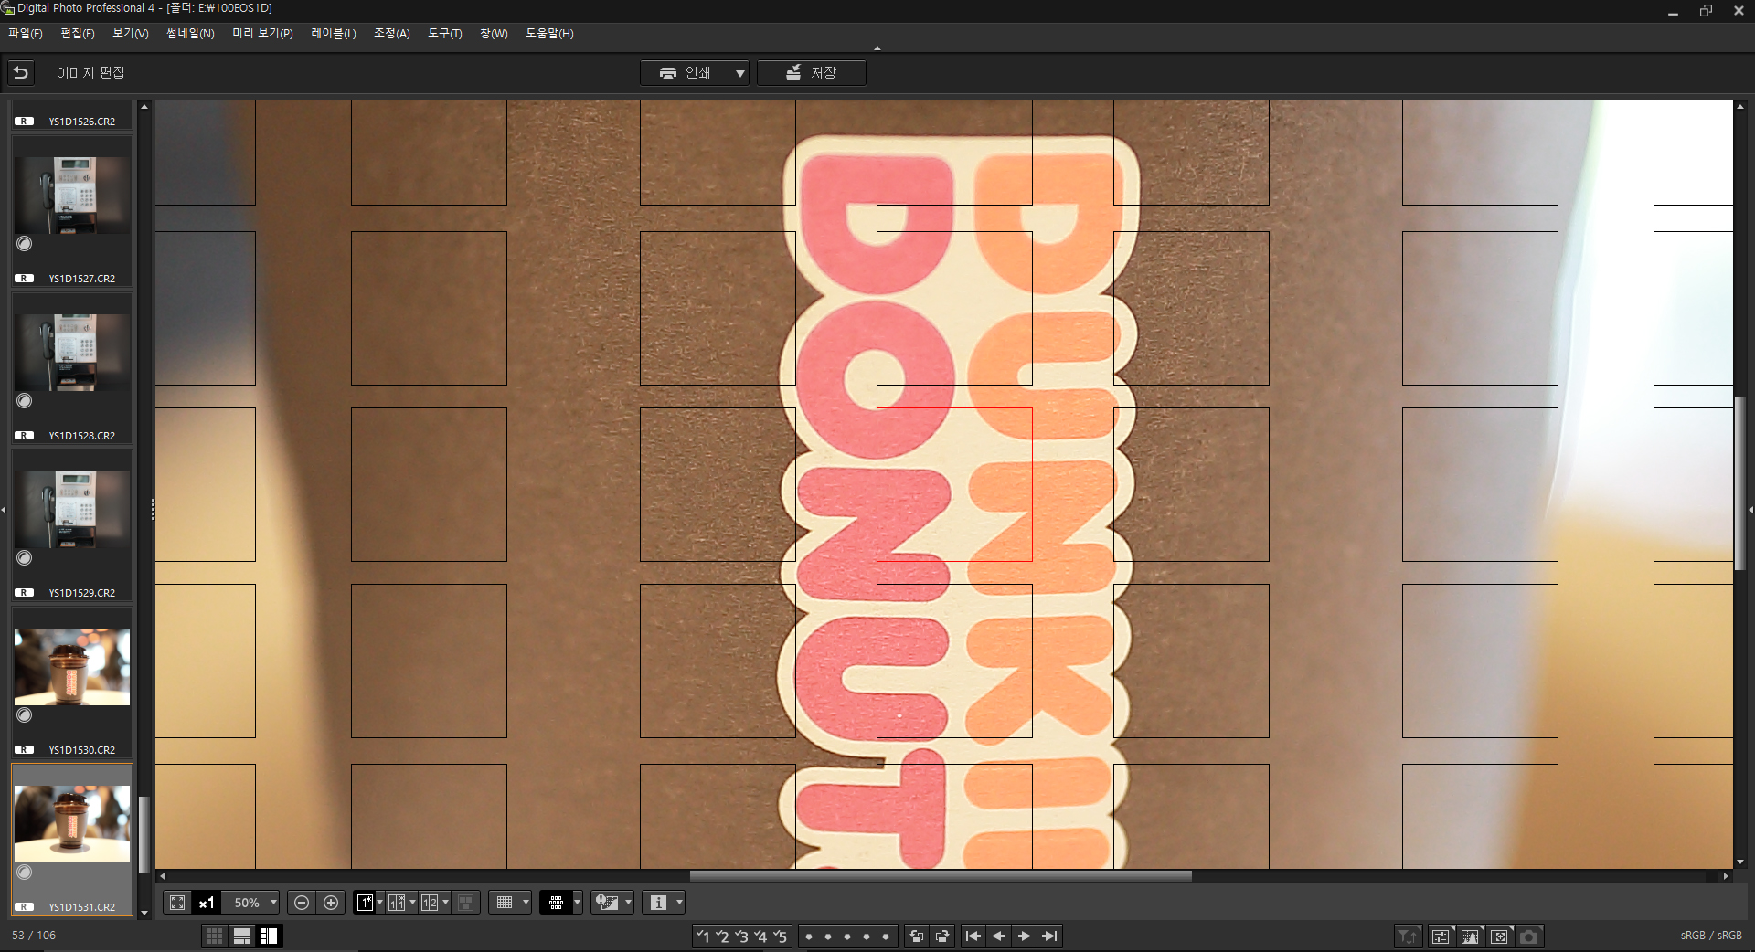
Task: Open the before/after comparison dropdown arrow
Action: pyautogui.click(x=412, y=903)
